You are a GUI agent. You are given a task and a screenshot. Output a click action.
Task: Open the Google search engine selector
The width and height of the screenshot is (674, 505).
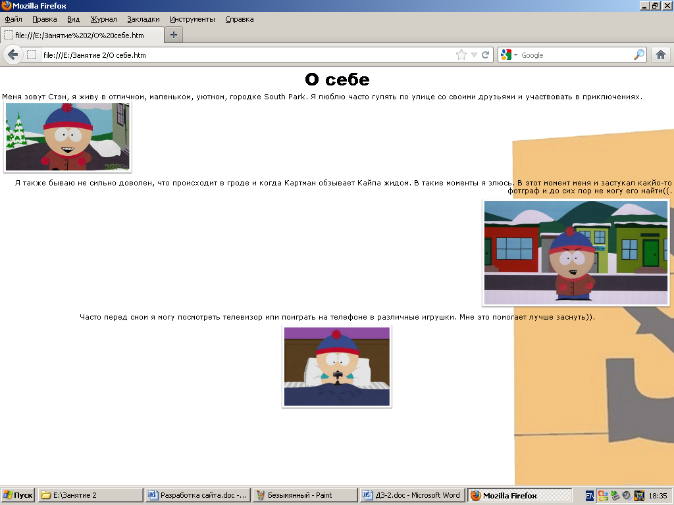click(x=509, y=55)
